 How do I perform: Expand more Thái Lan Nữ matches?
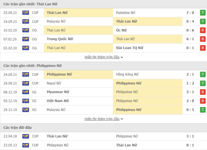(104, 57)
